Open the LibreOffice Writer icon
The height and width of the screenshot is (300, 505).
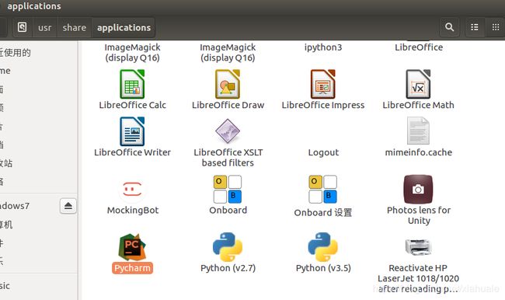pos(132,131)
